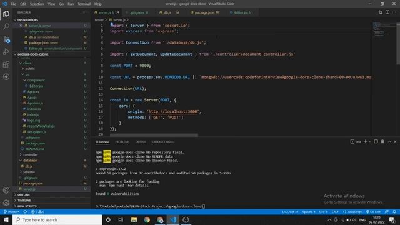Screen dimensions: 400x225
Task: Open errors and warnings count in status bar
Action: click(37, 212)
